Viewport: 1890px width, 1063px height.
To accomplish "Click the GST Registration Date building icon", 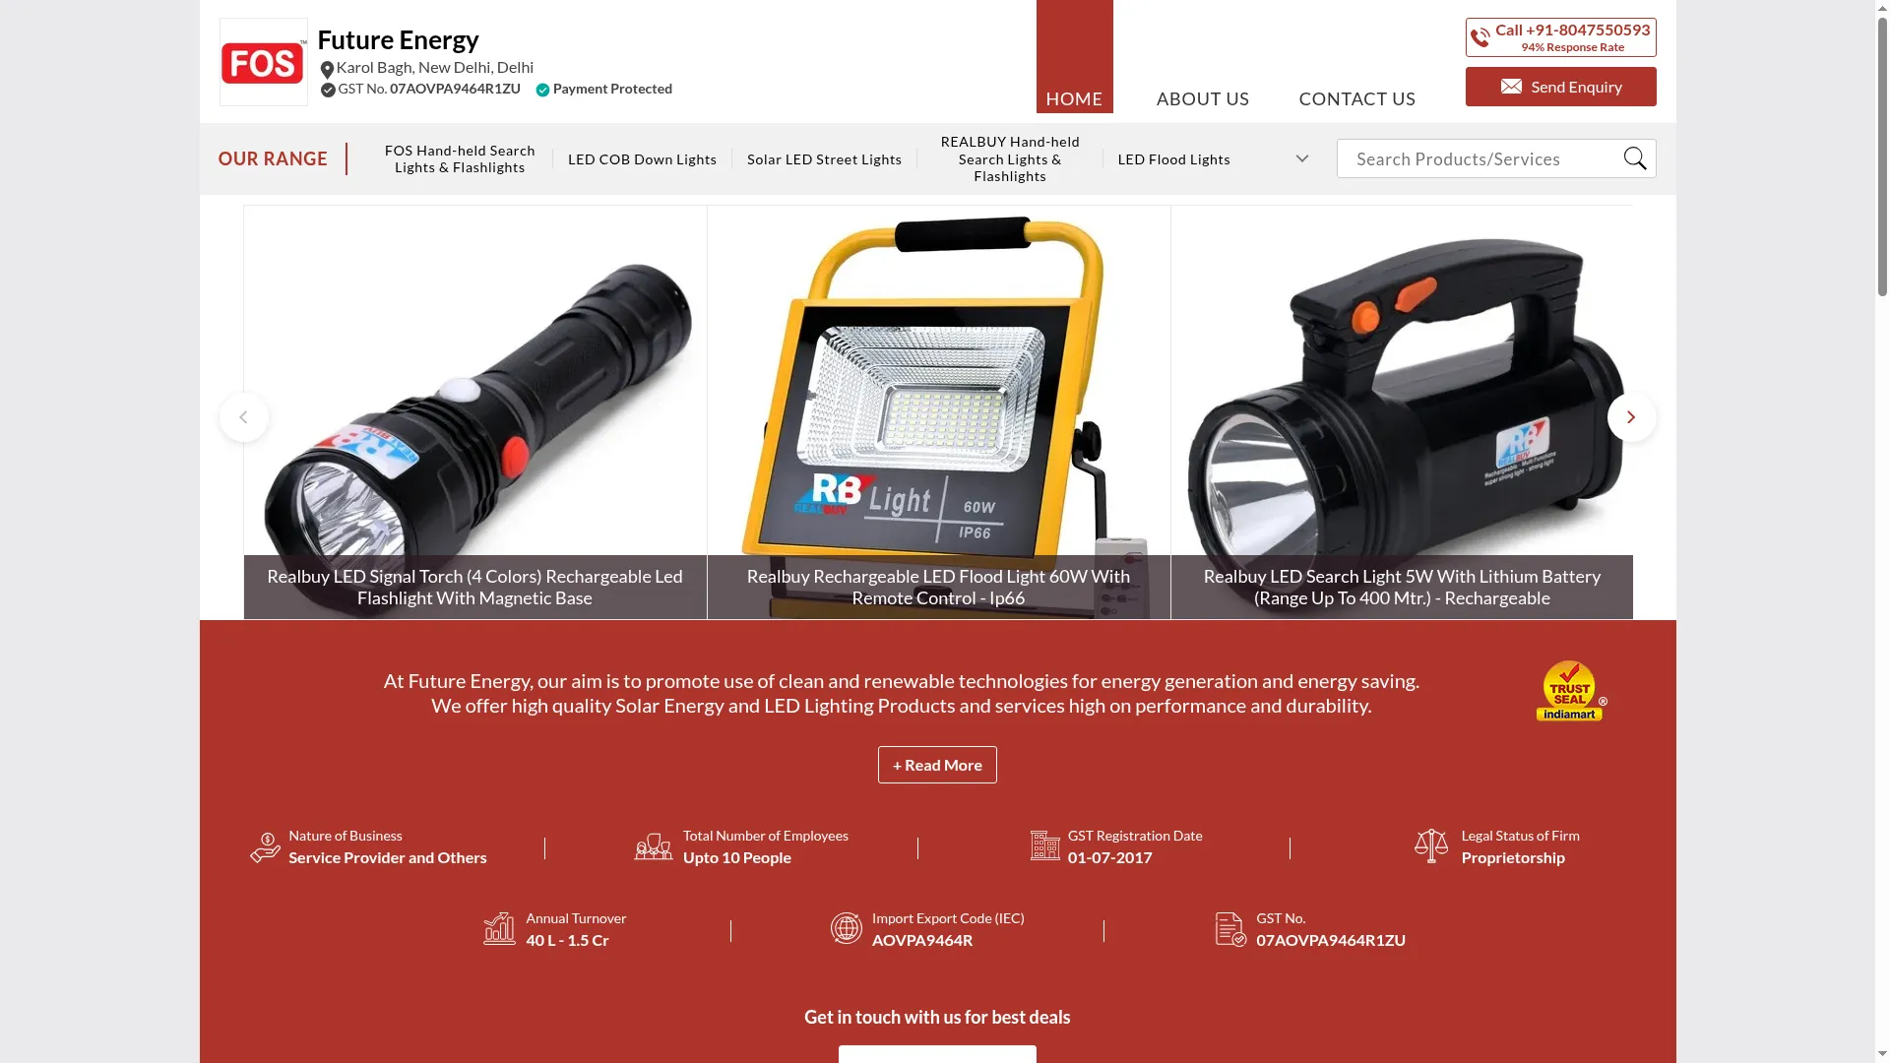I will click(1045, 845).
